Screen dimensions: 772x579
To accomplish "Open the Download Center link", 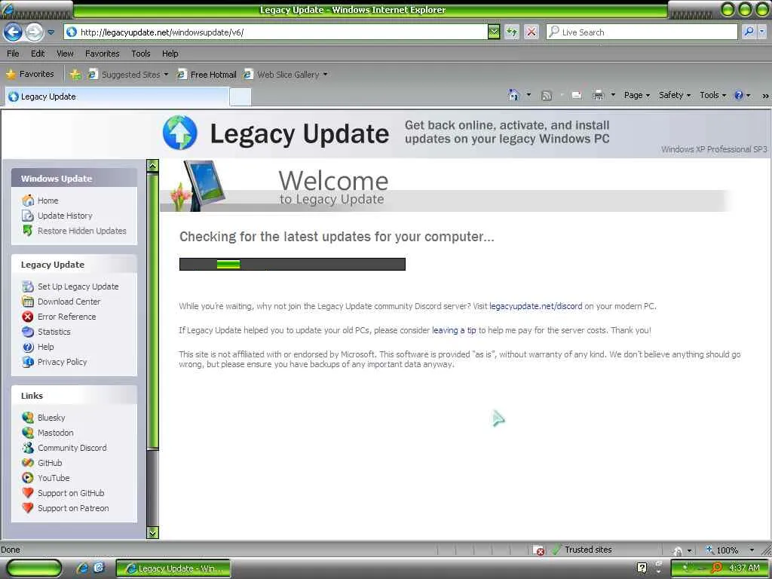I will [69, 302].
